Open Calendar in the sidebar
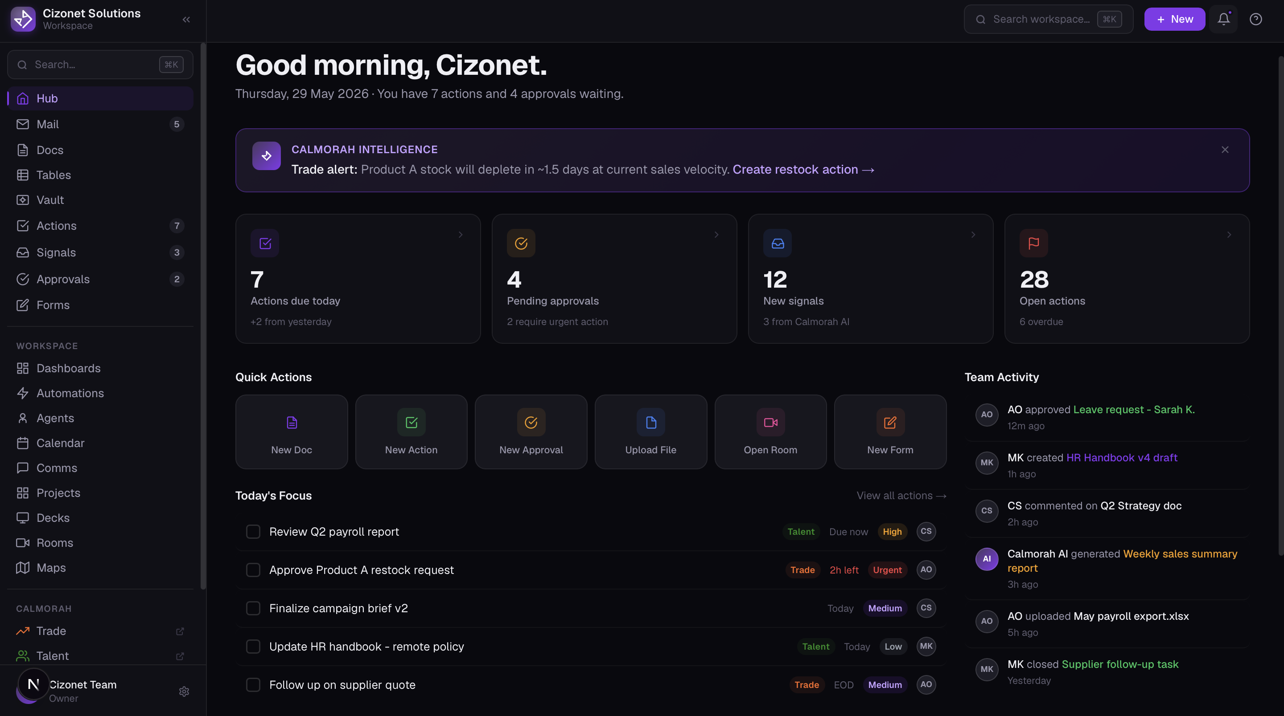 [x=100, y=443]
